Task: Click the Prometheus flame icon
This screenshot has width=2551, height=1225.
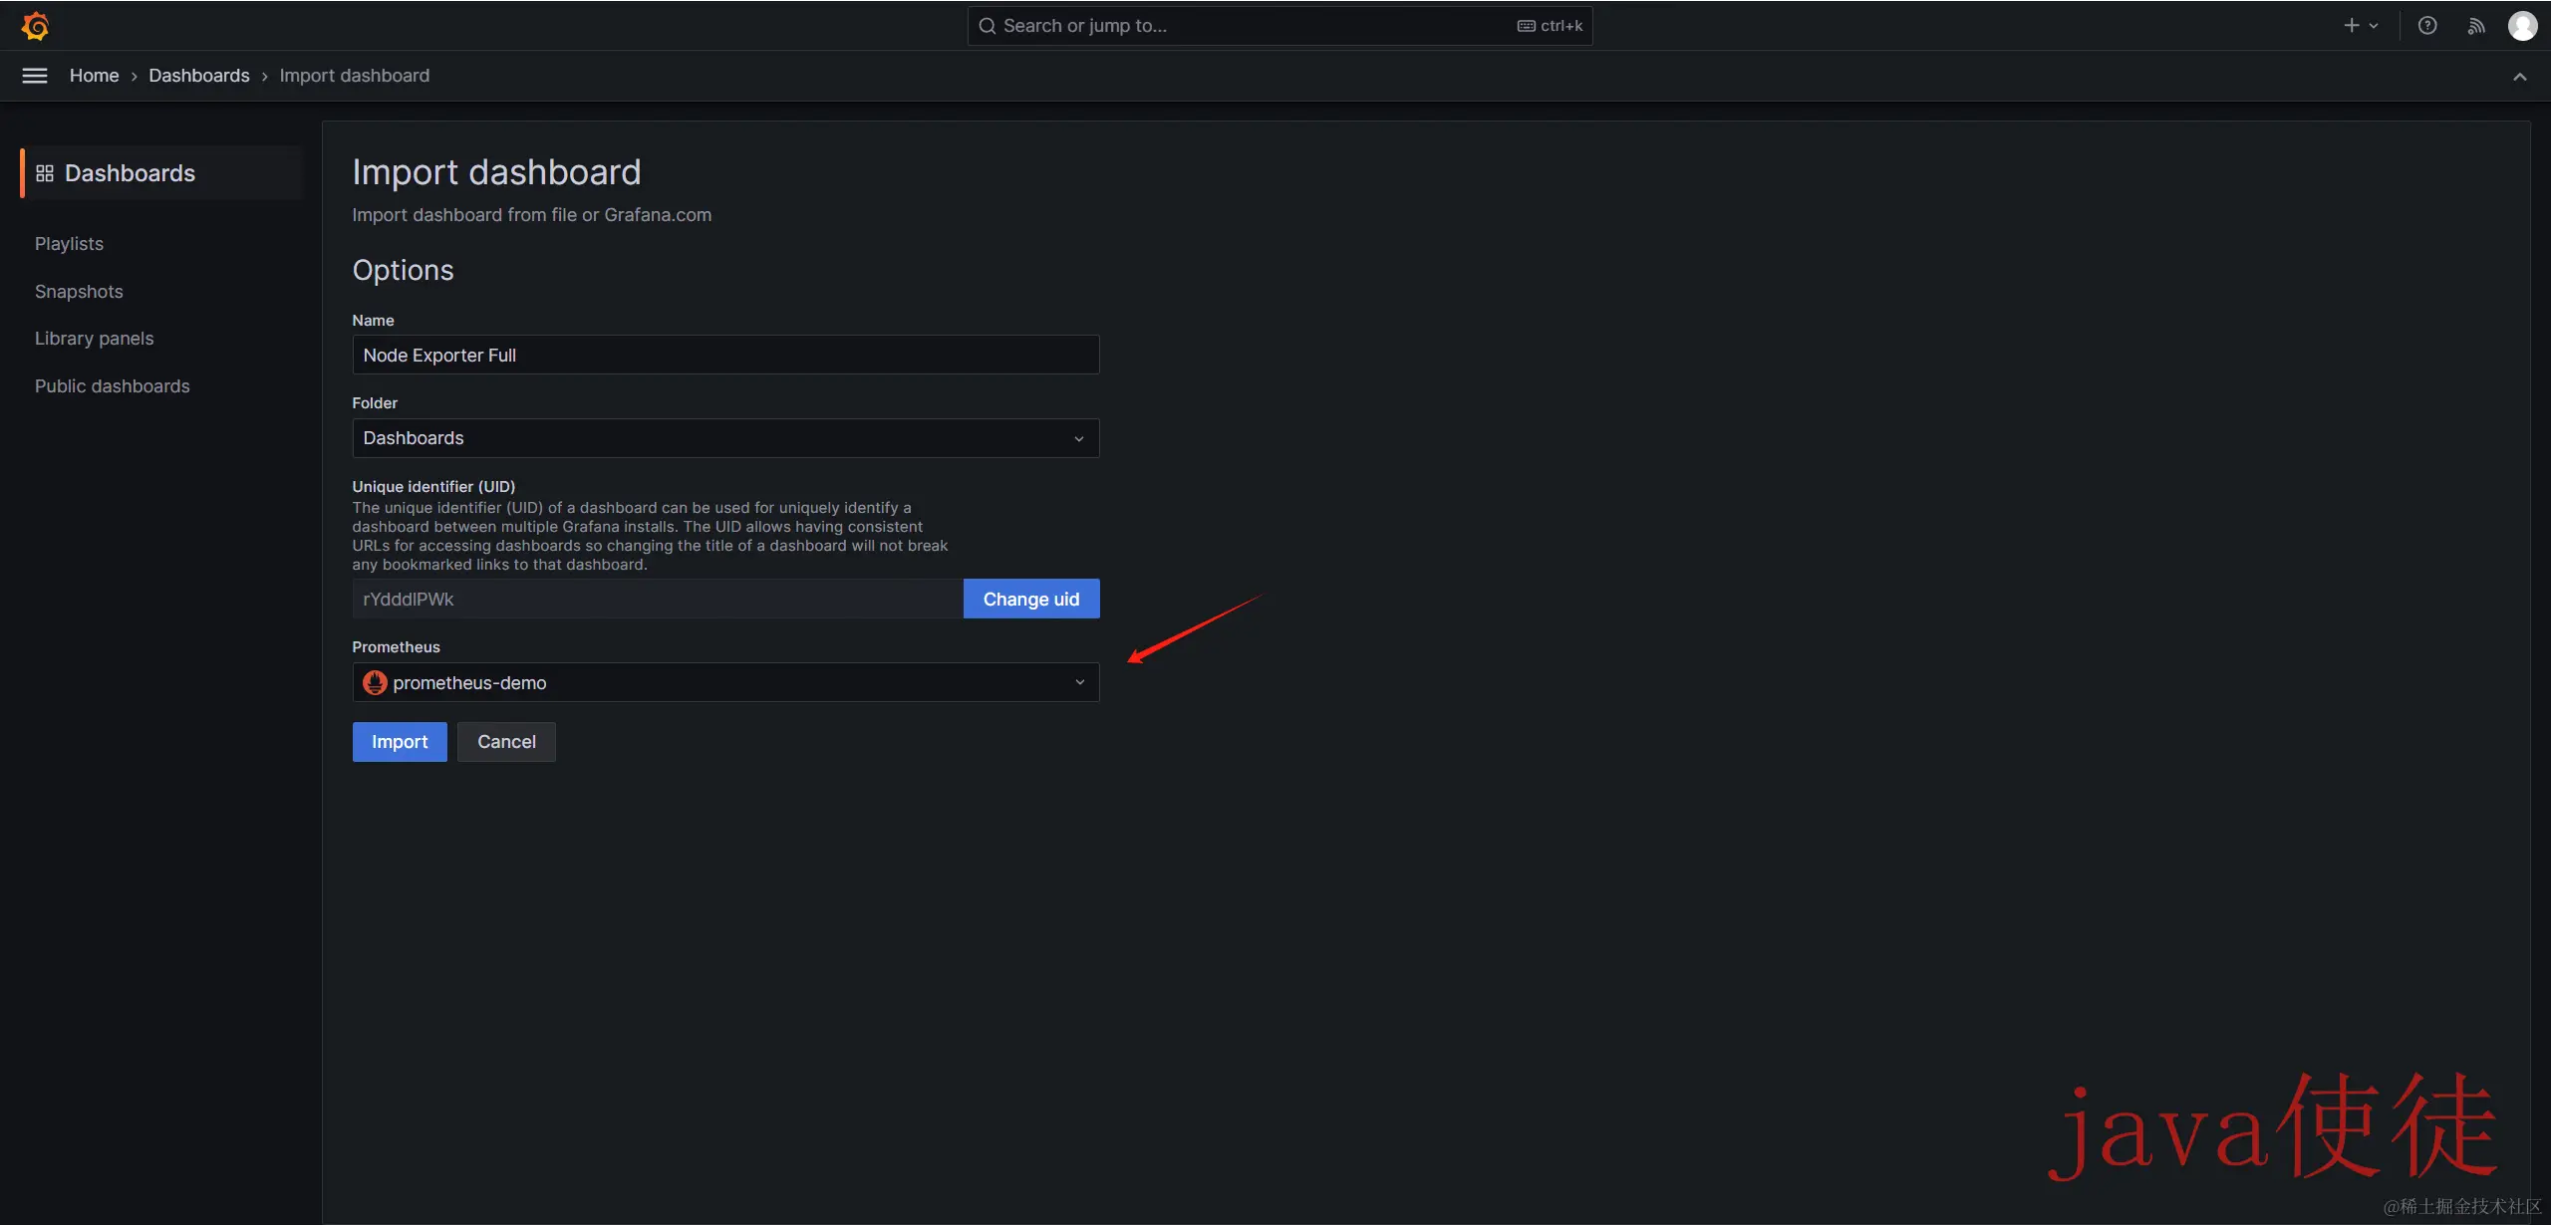Action: pyautogui.click(x=375, y=682)
